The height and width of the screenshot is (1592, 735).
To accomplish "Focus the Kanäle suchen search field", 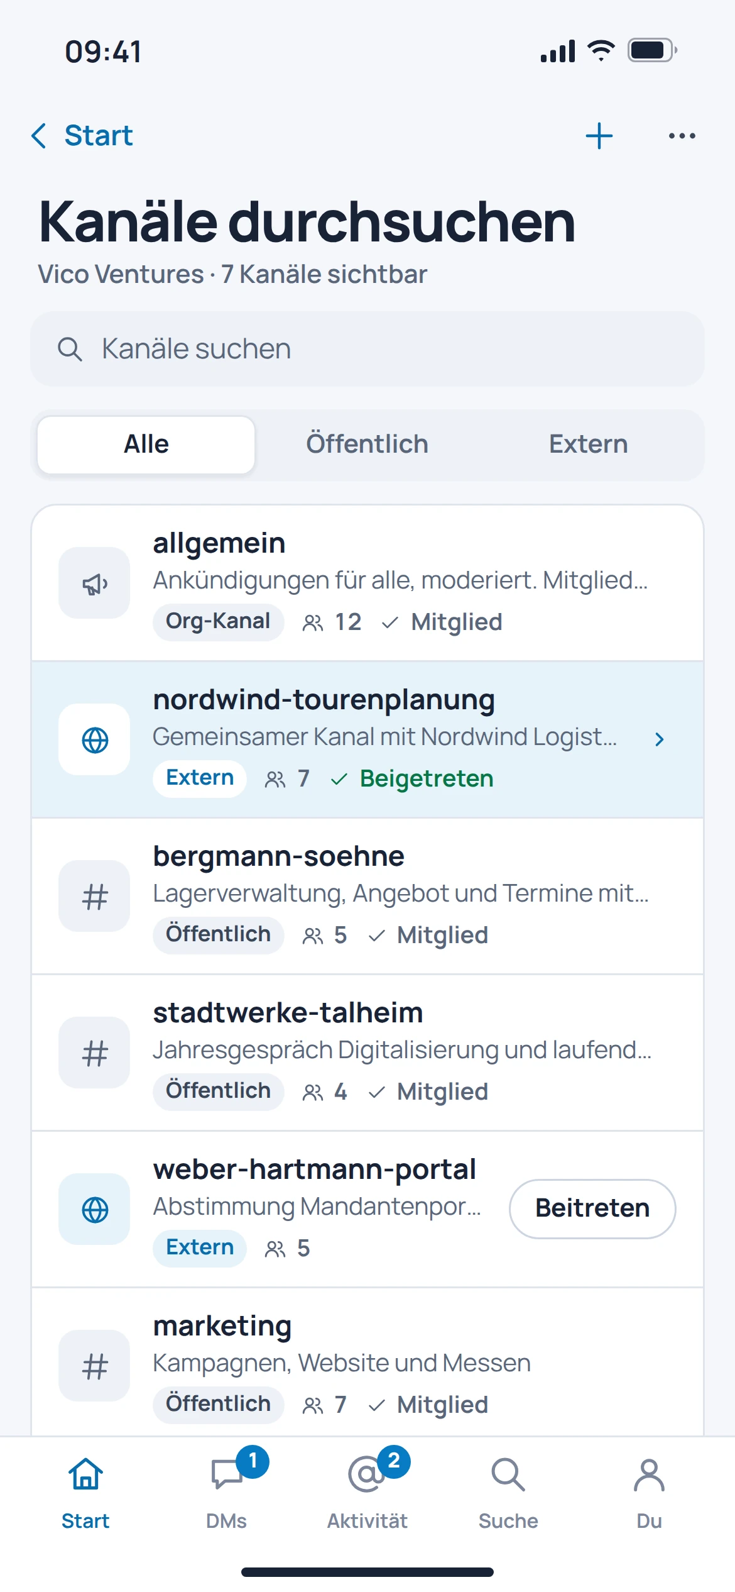I will tap(367, 349).
